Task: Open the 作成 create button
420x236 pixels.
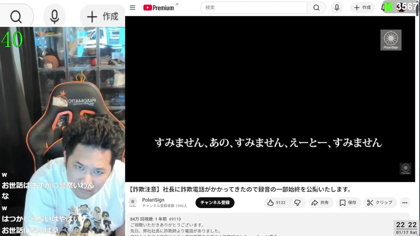Action: 363,8
